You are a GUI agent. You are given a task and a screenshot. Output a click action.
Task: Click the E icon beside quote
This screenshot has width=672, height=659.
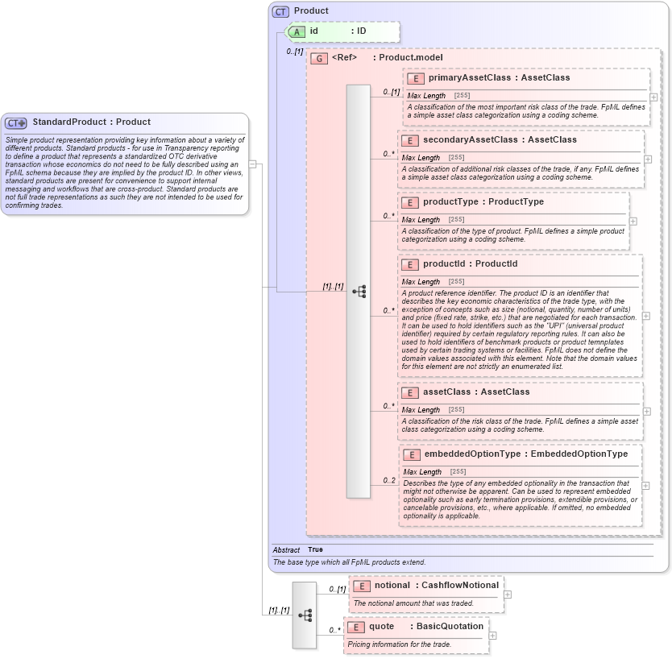tap(355, 626)
